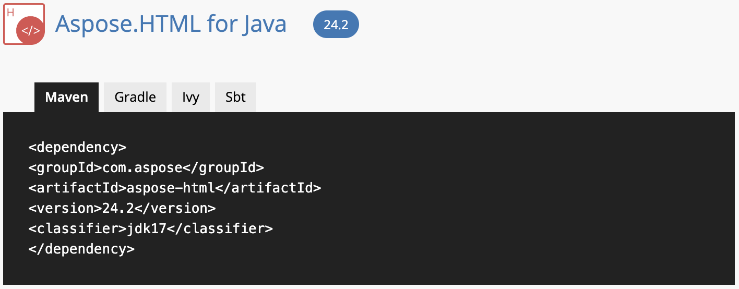
Task: Click the opening <classifier> tag in the code
Action: 77,228
